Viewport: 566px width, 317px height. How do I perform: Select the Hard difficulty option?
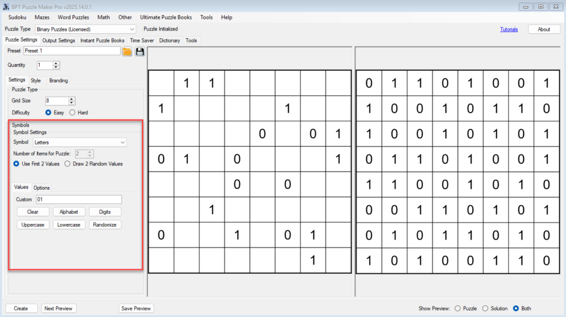(73, 112)
